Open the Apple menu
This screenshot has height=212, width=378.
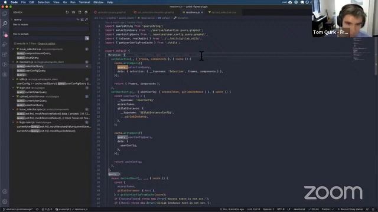pyautogui.click(x=5, y=2)
